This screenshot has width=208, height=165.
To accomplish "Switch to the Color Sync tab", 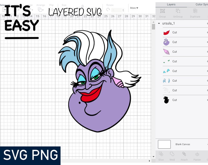I will (202, 4).
